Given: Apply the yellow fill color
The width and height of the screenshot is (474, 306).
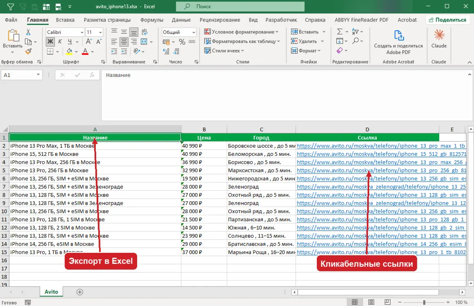Looking at the screenshot, I should click(69, 52).
